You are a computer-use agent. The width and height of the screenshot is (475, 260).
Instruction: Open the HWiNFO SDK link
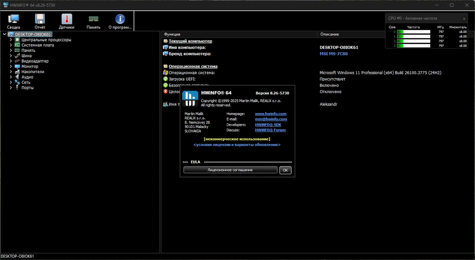[x=268, y=125]
